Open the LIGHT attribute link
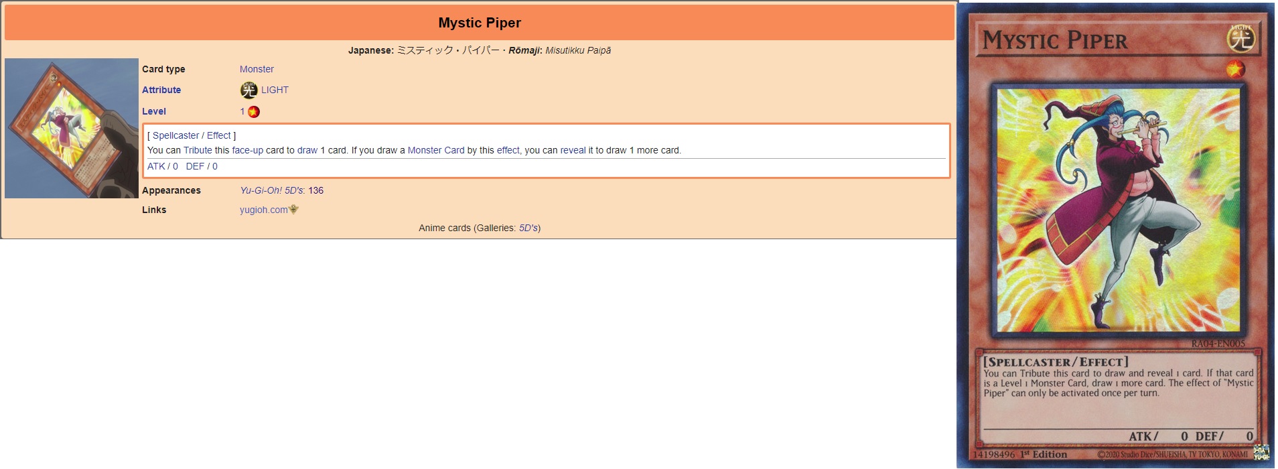The width and height of the screenshot is (1278, 469). [275, 90]
